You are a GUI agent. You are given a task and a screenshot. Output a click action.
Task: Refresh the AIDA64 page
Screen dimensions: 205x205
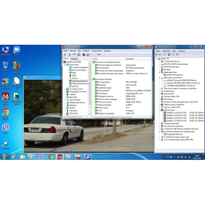pos(79,55)
